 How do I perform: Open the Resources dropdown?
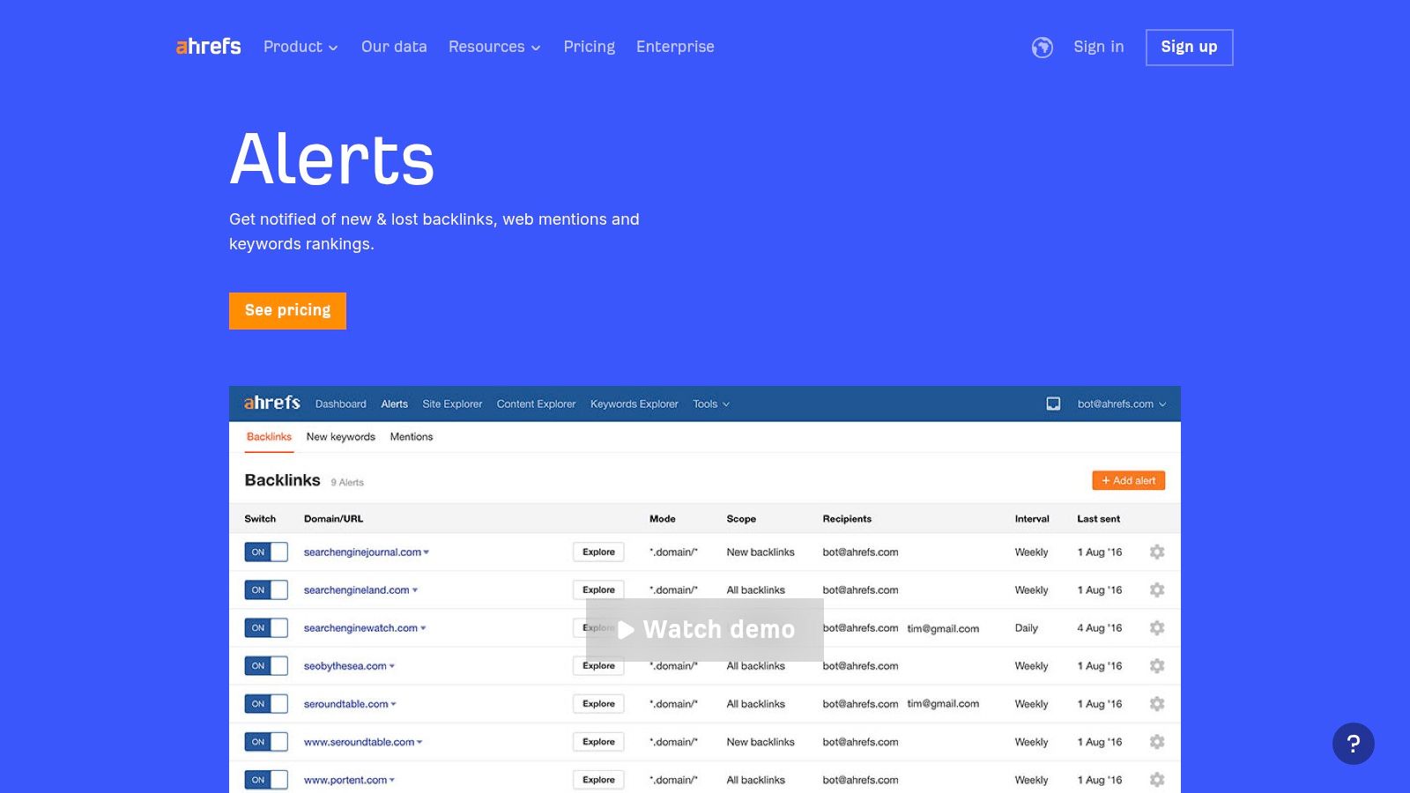[x=493, y=47]
